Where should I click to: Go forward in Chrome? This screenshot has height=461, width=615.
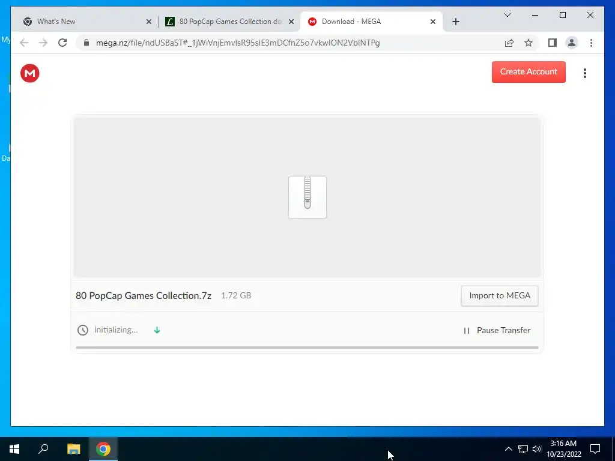[x=43, y=43]
